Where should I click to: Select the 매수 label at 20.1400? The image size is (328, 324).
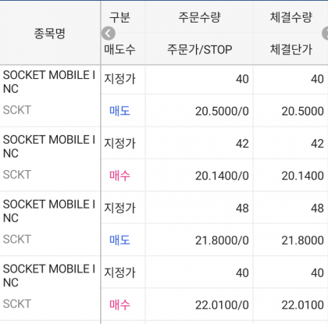[119, 176]
